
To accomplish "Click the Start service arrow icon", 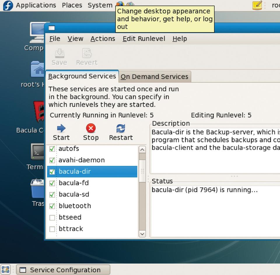I will (61, 128).
